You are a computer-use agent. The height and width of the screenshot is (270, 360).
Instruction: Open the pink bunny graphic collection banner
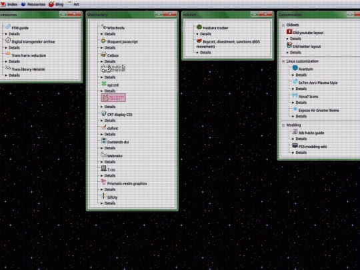pos(113,98)
